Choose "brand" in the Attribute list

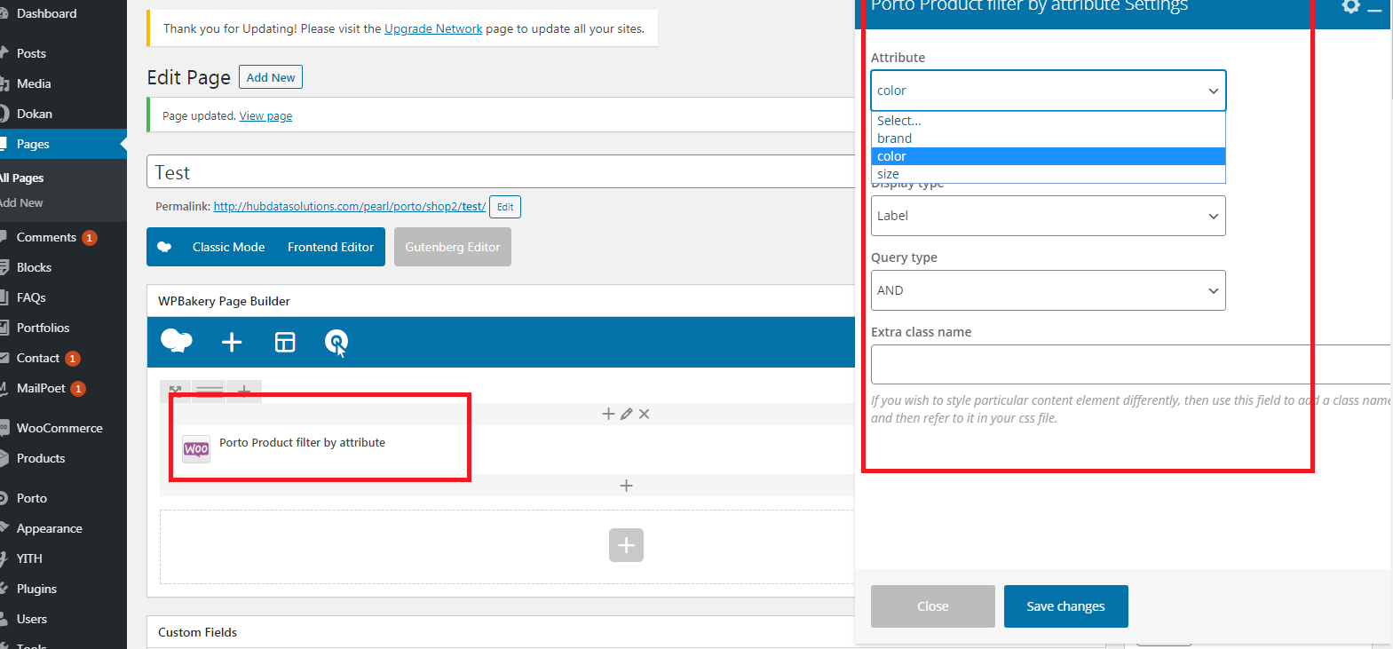(x=1049, y=139)
